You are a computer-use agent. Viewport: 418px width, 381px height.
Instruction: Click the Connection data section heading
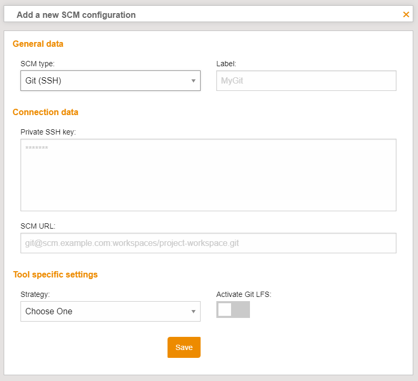[x=45, y=112]
